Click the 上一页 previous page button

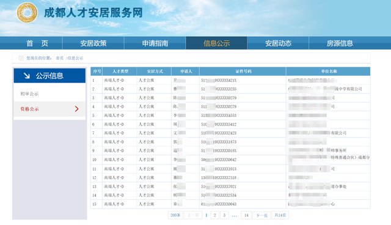click(x=193, y=215)
